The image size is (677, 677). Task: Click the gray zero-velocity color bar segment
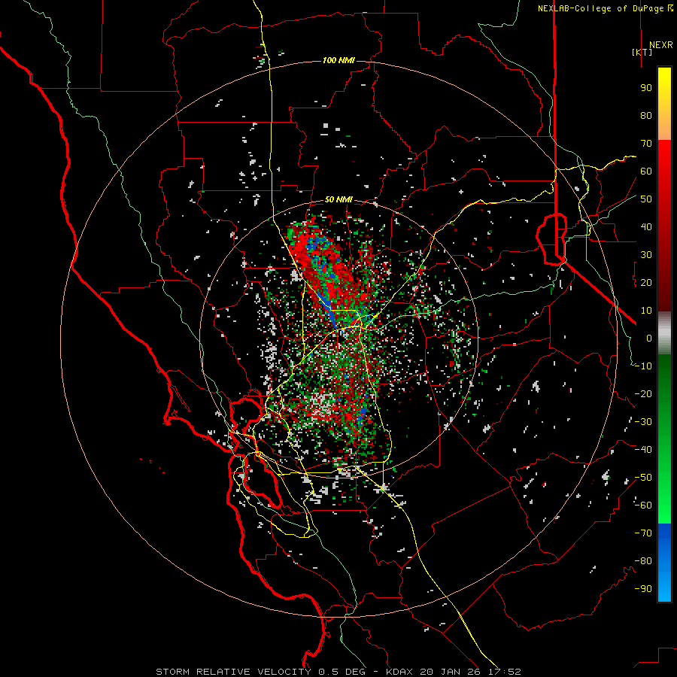[x=664, y=333]
